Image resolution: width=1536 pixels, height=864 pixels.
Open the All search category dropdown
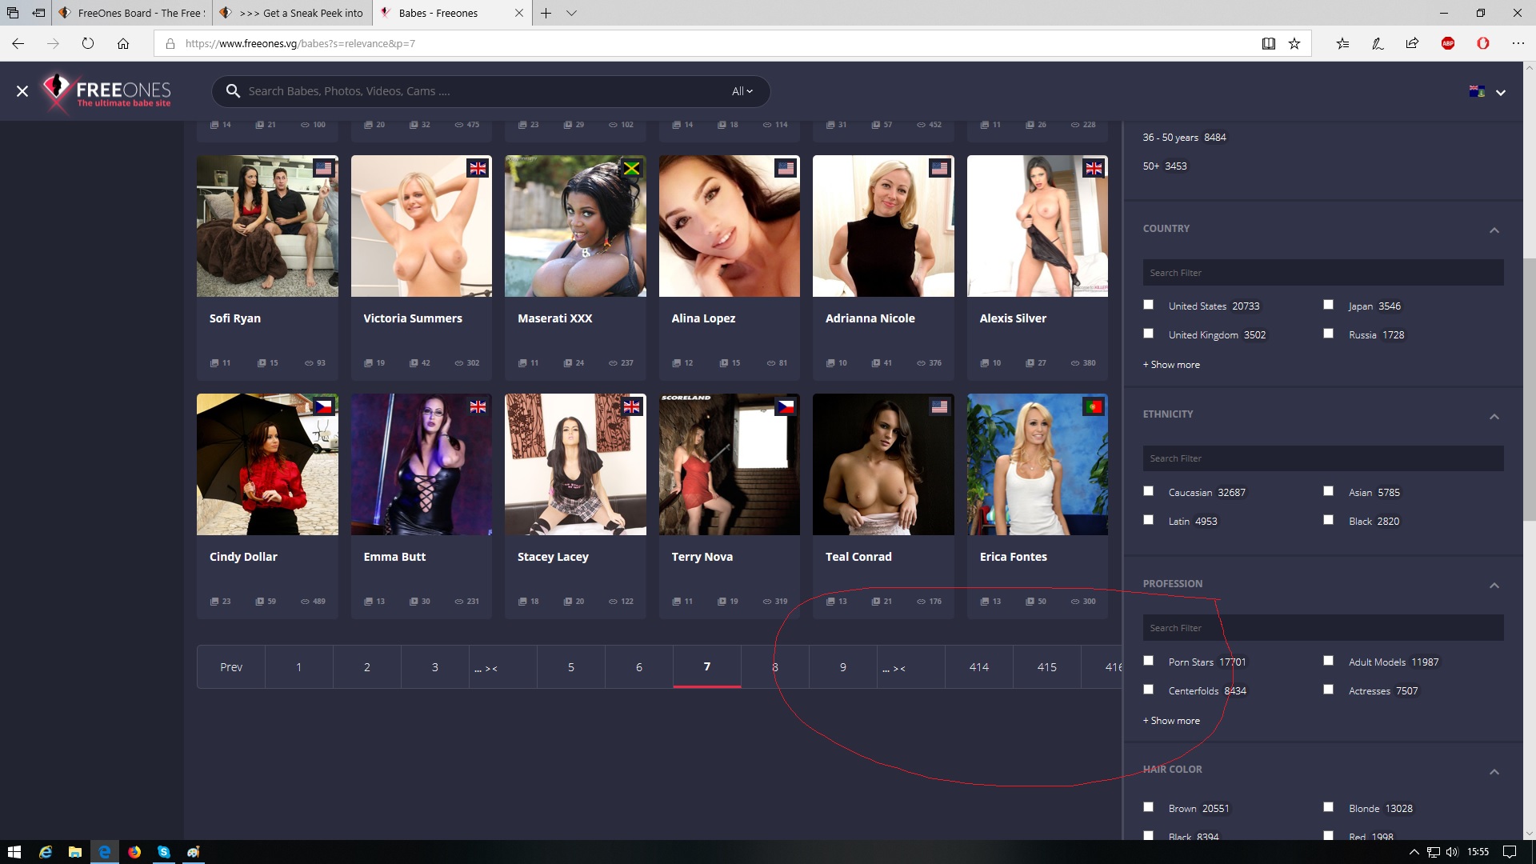(742, 91)
